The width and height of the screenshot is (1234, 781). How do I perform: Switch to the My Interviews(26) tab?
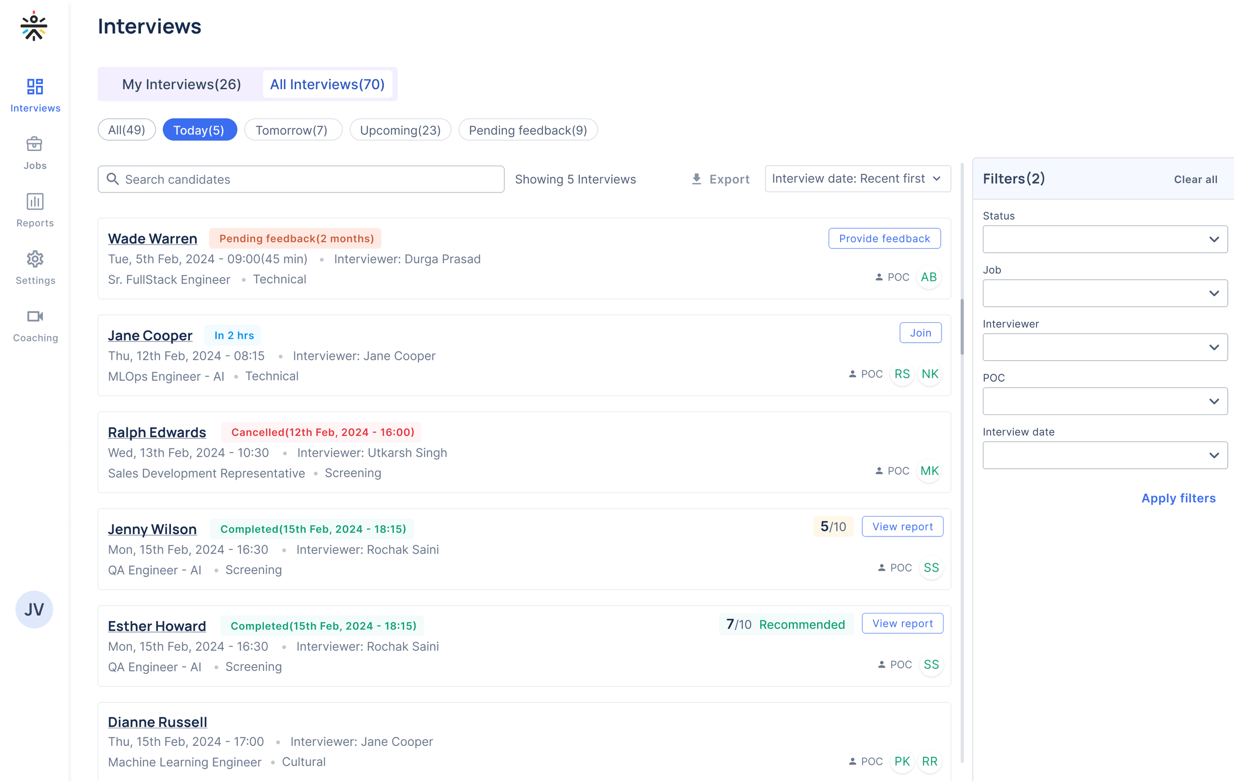181,84
